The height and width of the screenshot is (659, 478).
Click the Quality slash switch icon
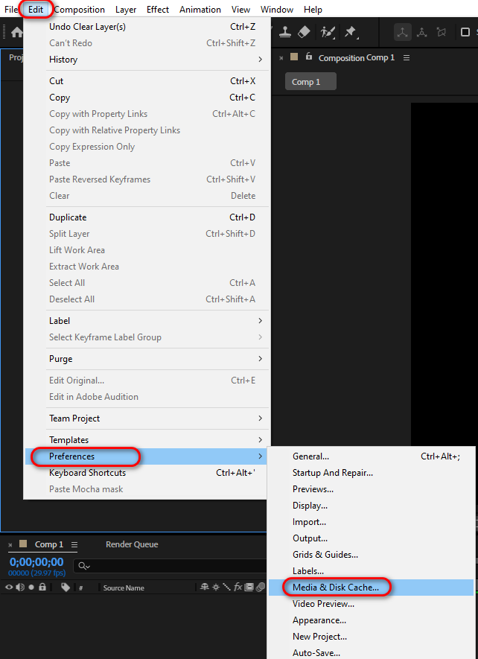pyautogui.click(x=227, y=587)
